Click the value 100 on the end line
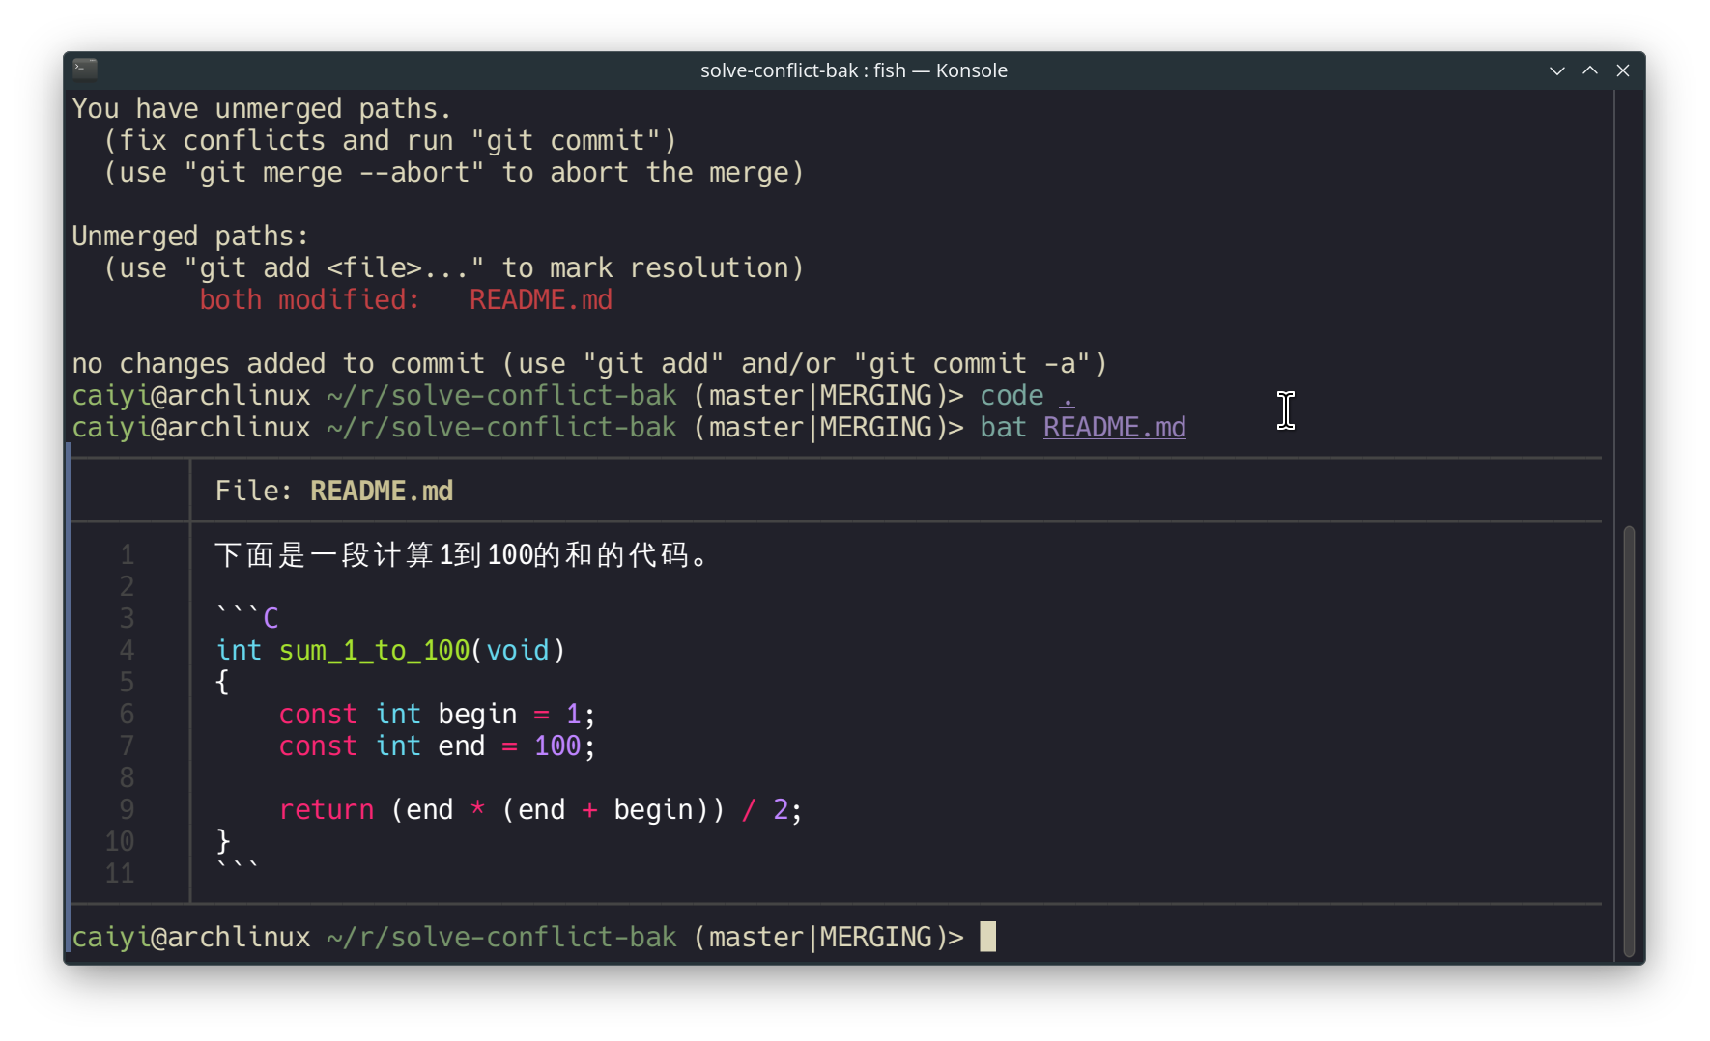Viewport: 1710px width, 1041px height. pos(557,746)
